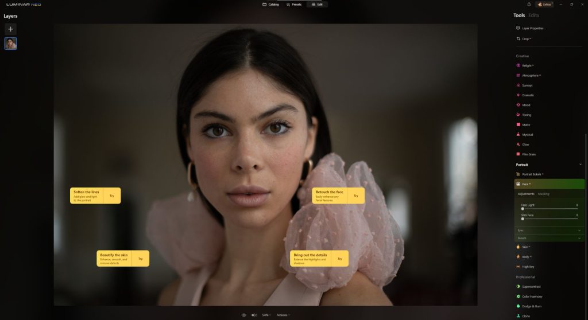Click Try on Soften the lines
588x320 pixels.
click(112, 196)
